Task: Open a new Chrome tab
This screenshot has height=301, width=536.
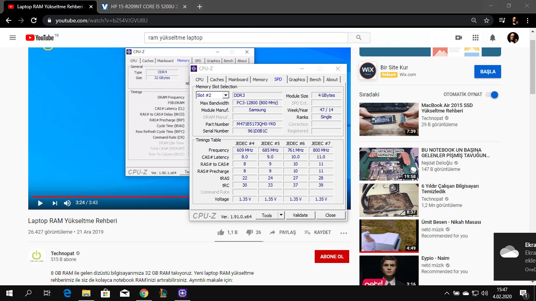Action: 200,7
